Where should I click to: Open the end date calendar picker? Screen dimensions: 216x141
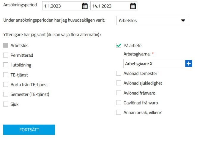[x=133, y=6]
